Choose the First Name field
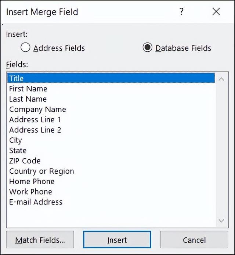This screenshot has height=255, width=235. pos(111,89)
